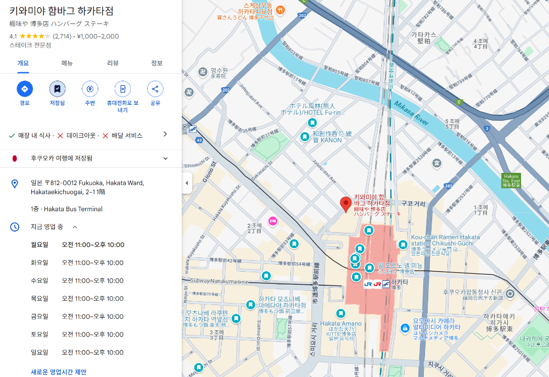Viewport: 549px width, 377px height.
Task: Click the 요도바시 카메라 shopping marker
Action: pos(405,328)
